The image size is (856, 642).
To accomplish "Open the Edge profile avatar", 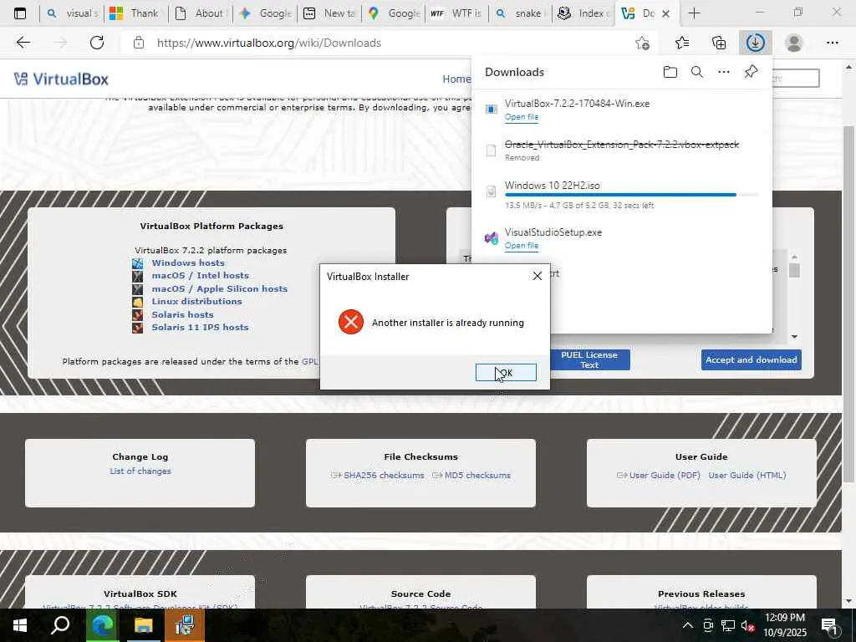I will [794, 43].
